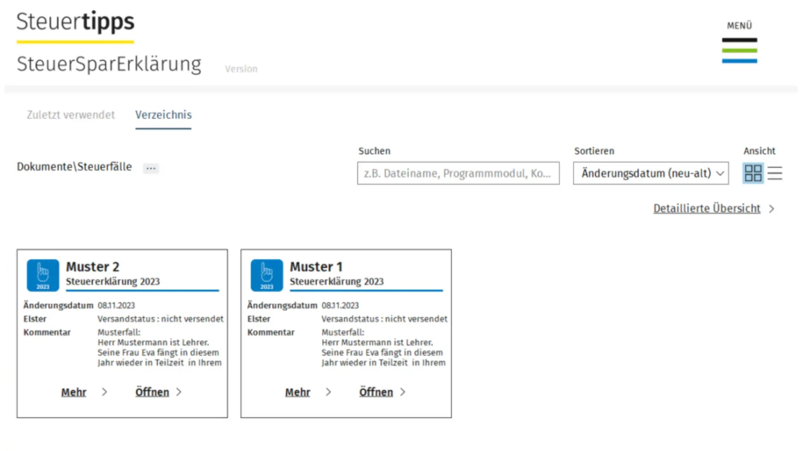Select the Verzeichnis tab
800x451 pixels.
tap(163, 115)
